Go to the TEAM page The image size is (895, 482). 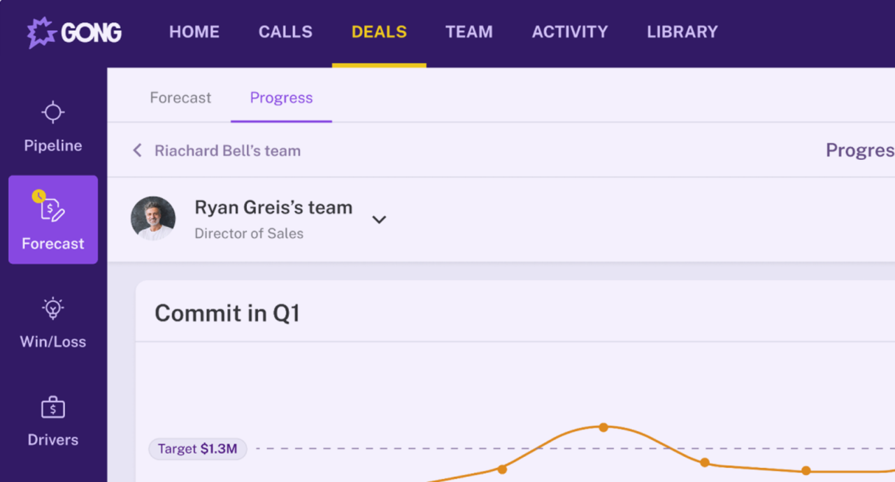469,31
